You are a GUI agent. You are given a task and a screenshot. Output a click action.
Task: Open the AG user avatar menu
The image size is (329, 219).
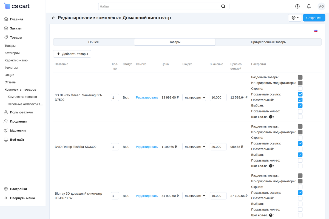click(321, 6)
